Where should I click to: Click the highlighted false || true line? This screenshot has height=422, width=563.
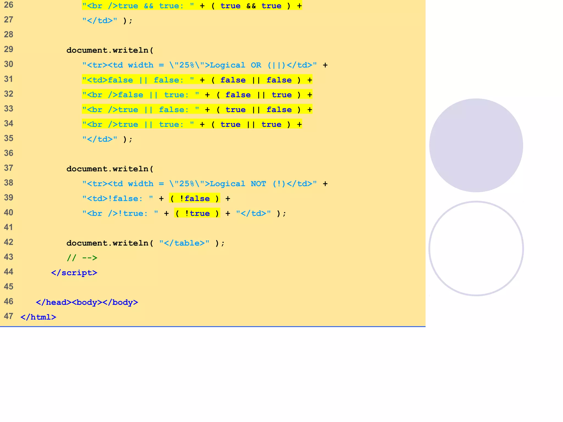click(197, 95)
